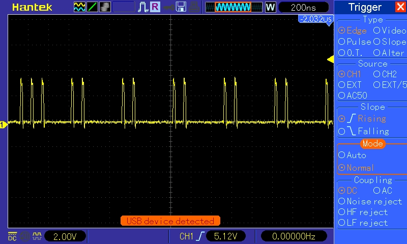Image resolution: width=407 pixels, height=244 pixels.
Task: Click the yellow trigger level arrow
Action: pos(330,59)
